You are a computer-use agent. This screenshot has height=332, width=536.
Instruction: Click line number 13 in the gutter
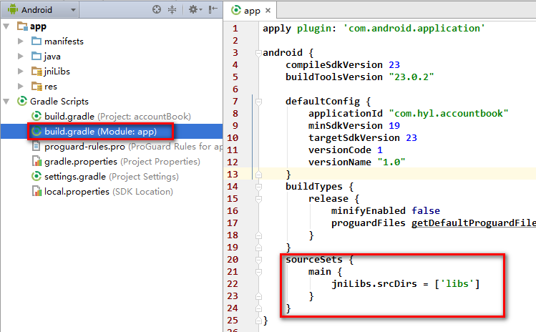click(232, 175)
